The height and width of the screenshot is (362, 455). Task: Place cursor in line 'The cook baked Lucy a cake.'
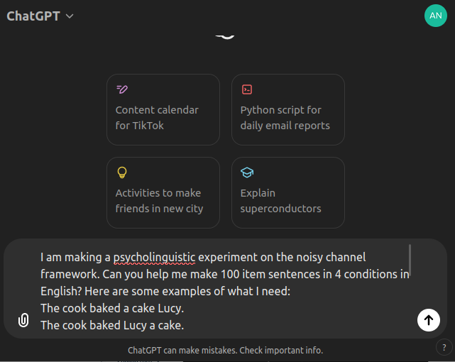pos(112,326)
